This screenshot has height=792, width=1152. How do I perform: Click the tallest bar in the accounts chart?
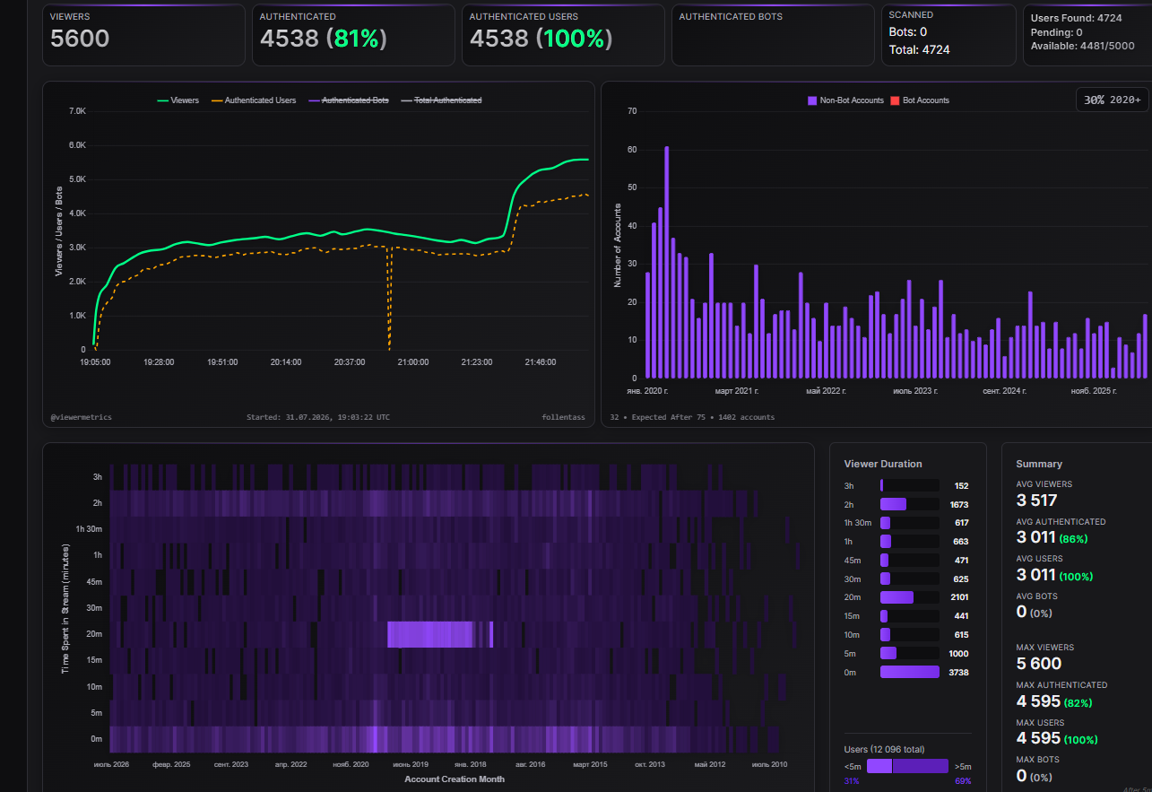pyautogui.click(x=666, y=262)
